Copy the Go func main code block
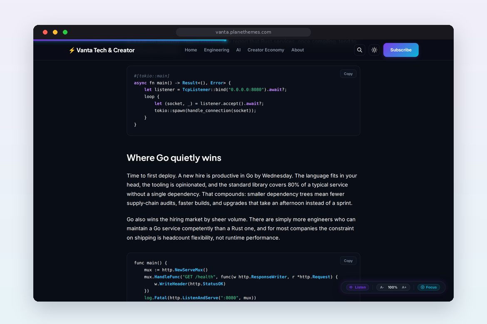 coord(348,261)
